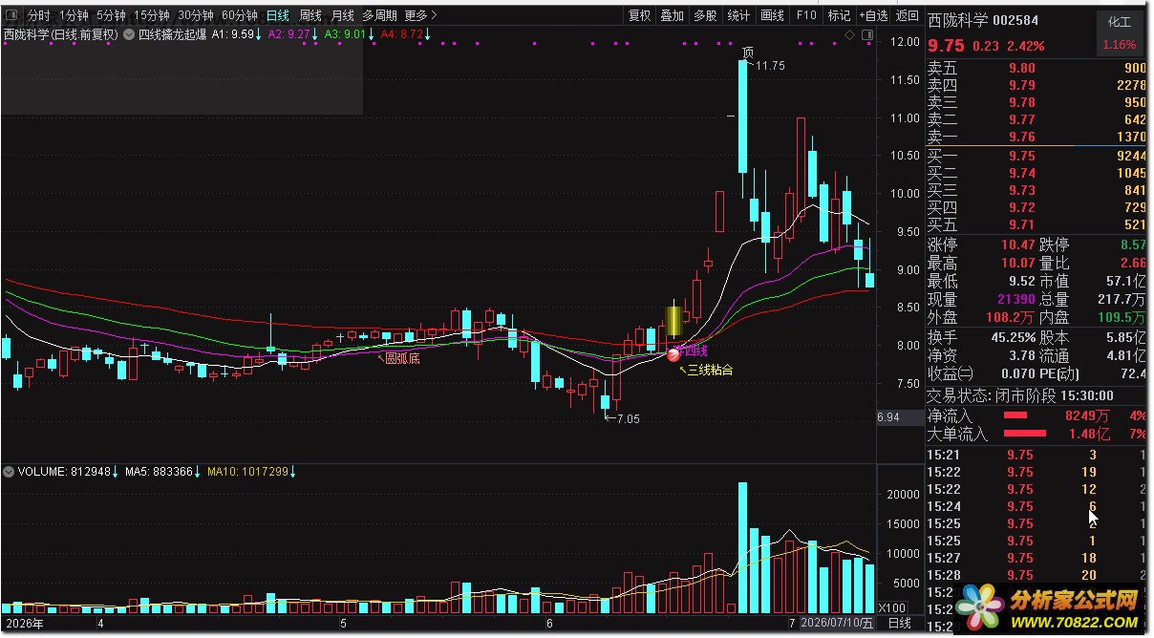
Task: Click the red 四线 signal ball marker
Action: (x=673, y=355)
